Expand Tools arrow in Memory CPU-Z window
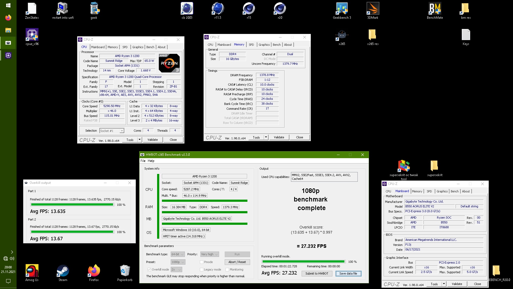 coord(266,137)
